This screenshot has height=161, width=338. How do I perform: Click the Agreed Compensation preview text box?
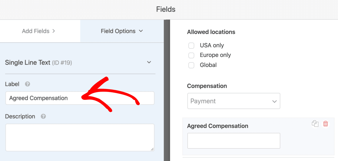tap(234, 141)
